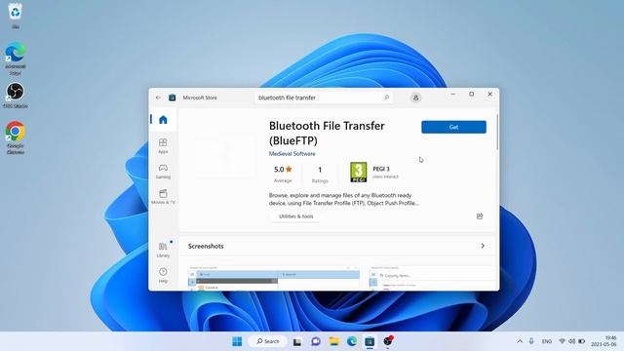Open Task View on taskbar

297,341
